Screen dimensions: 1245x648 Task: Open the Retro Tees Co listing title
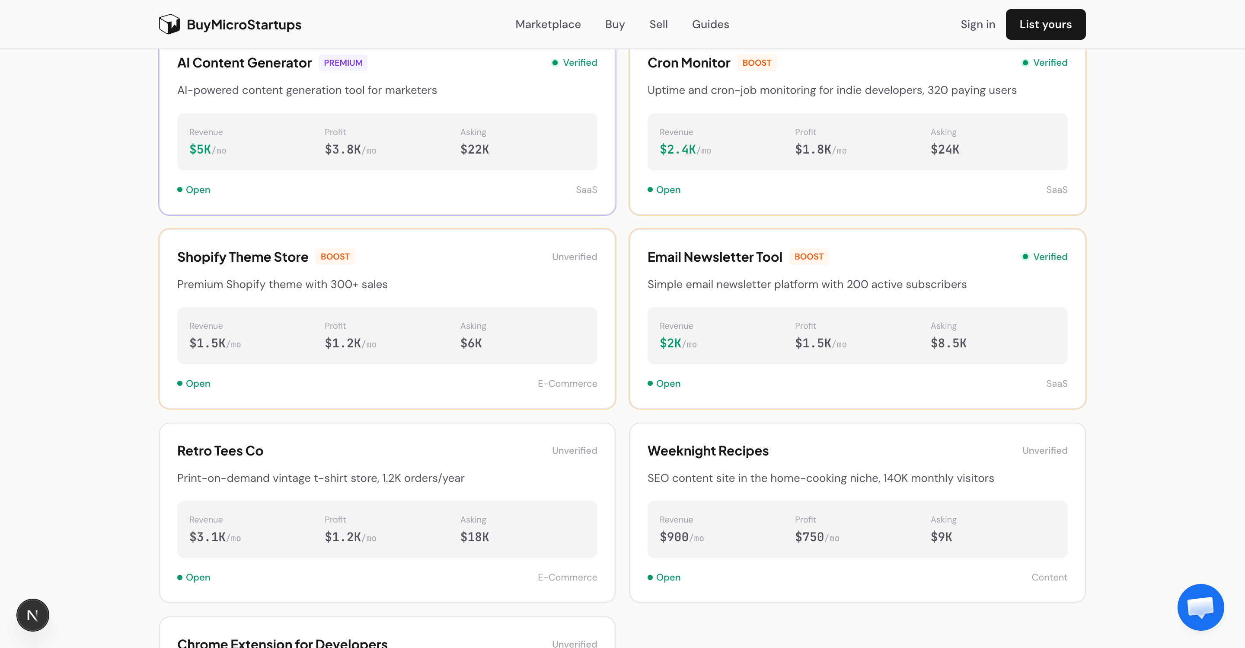[220, 451]
